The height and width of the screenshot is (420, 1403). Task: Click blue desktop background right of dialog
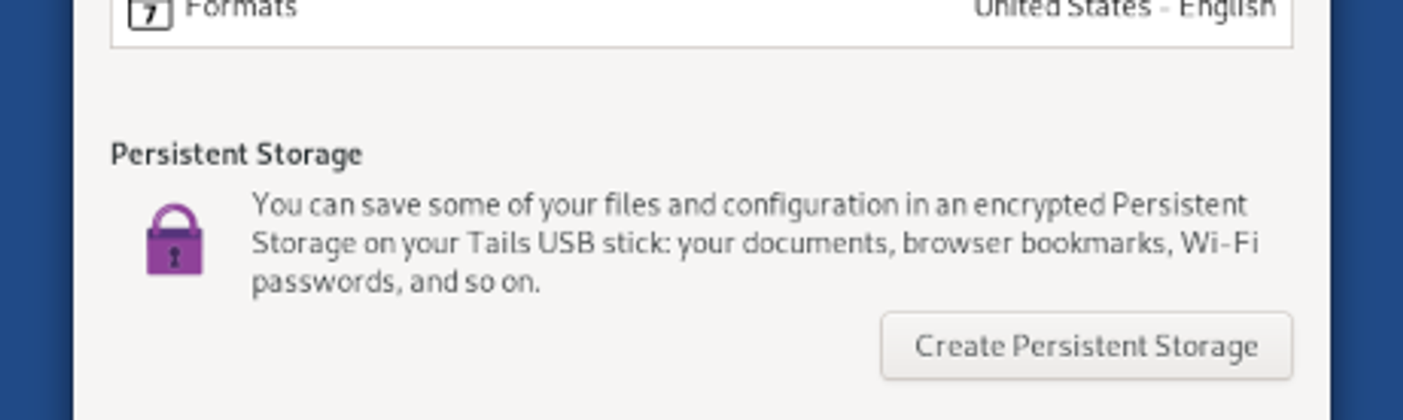click(x=1367, y=210)
